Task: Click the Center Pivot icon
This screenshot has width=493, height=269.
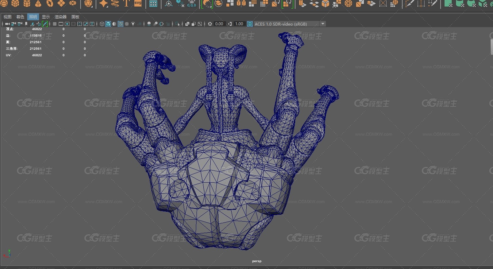Action: tap(169, 4)
